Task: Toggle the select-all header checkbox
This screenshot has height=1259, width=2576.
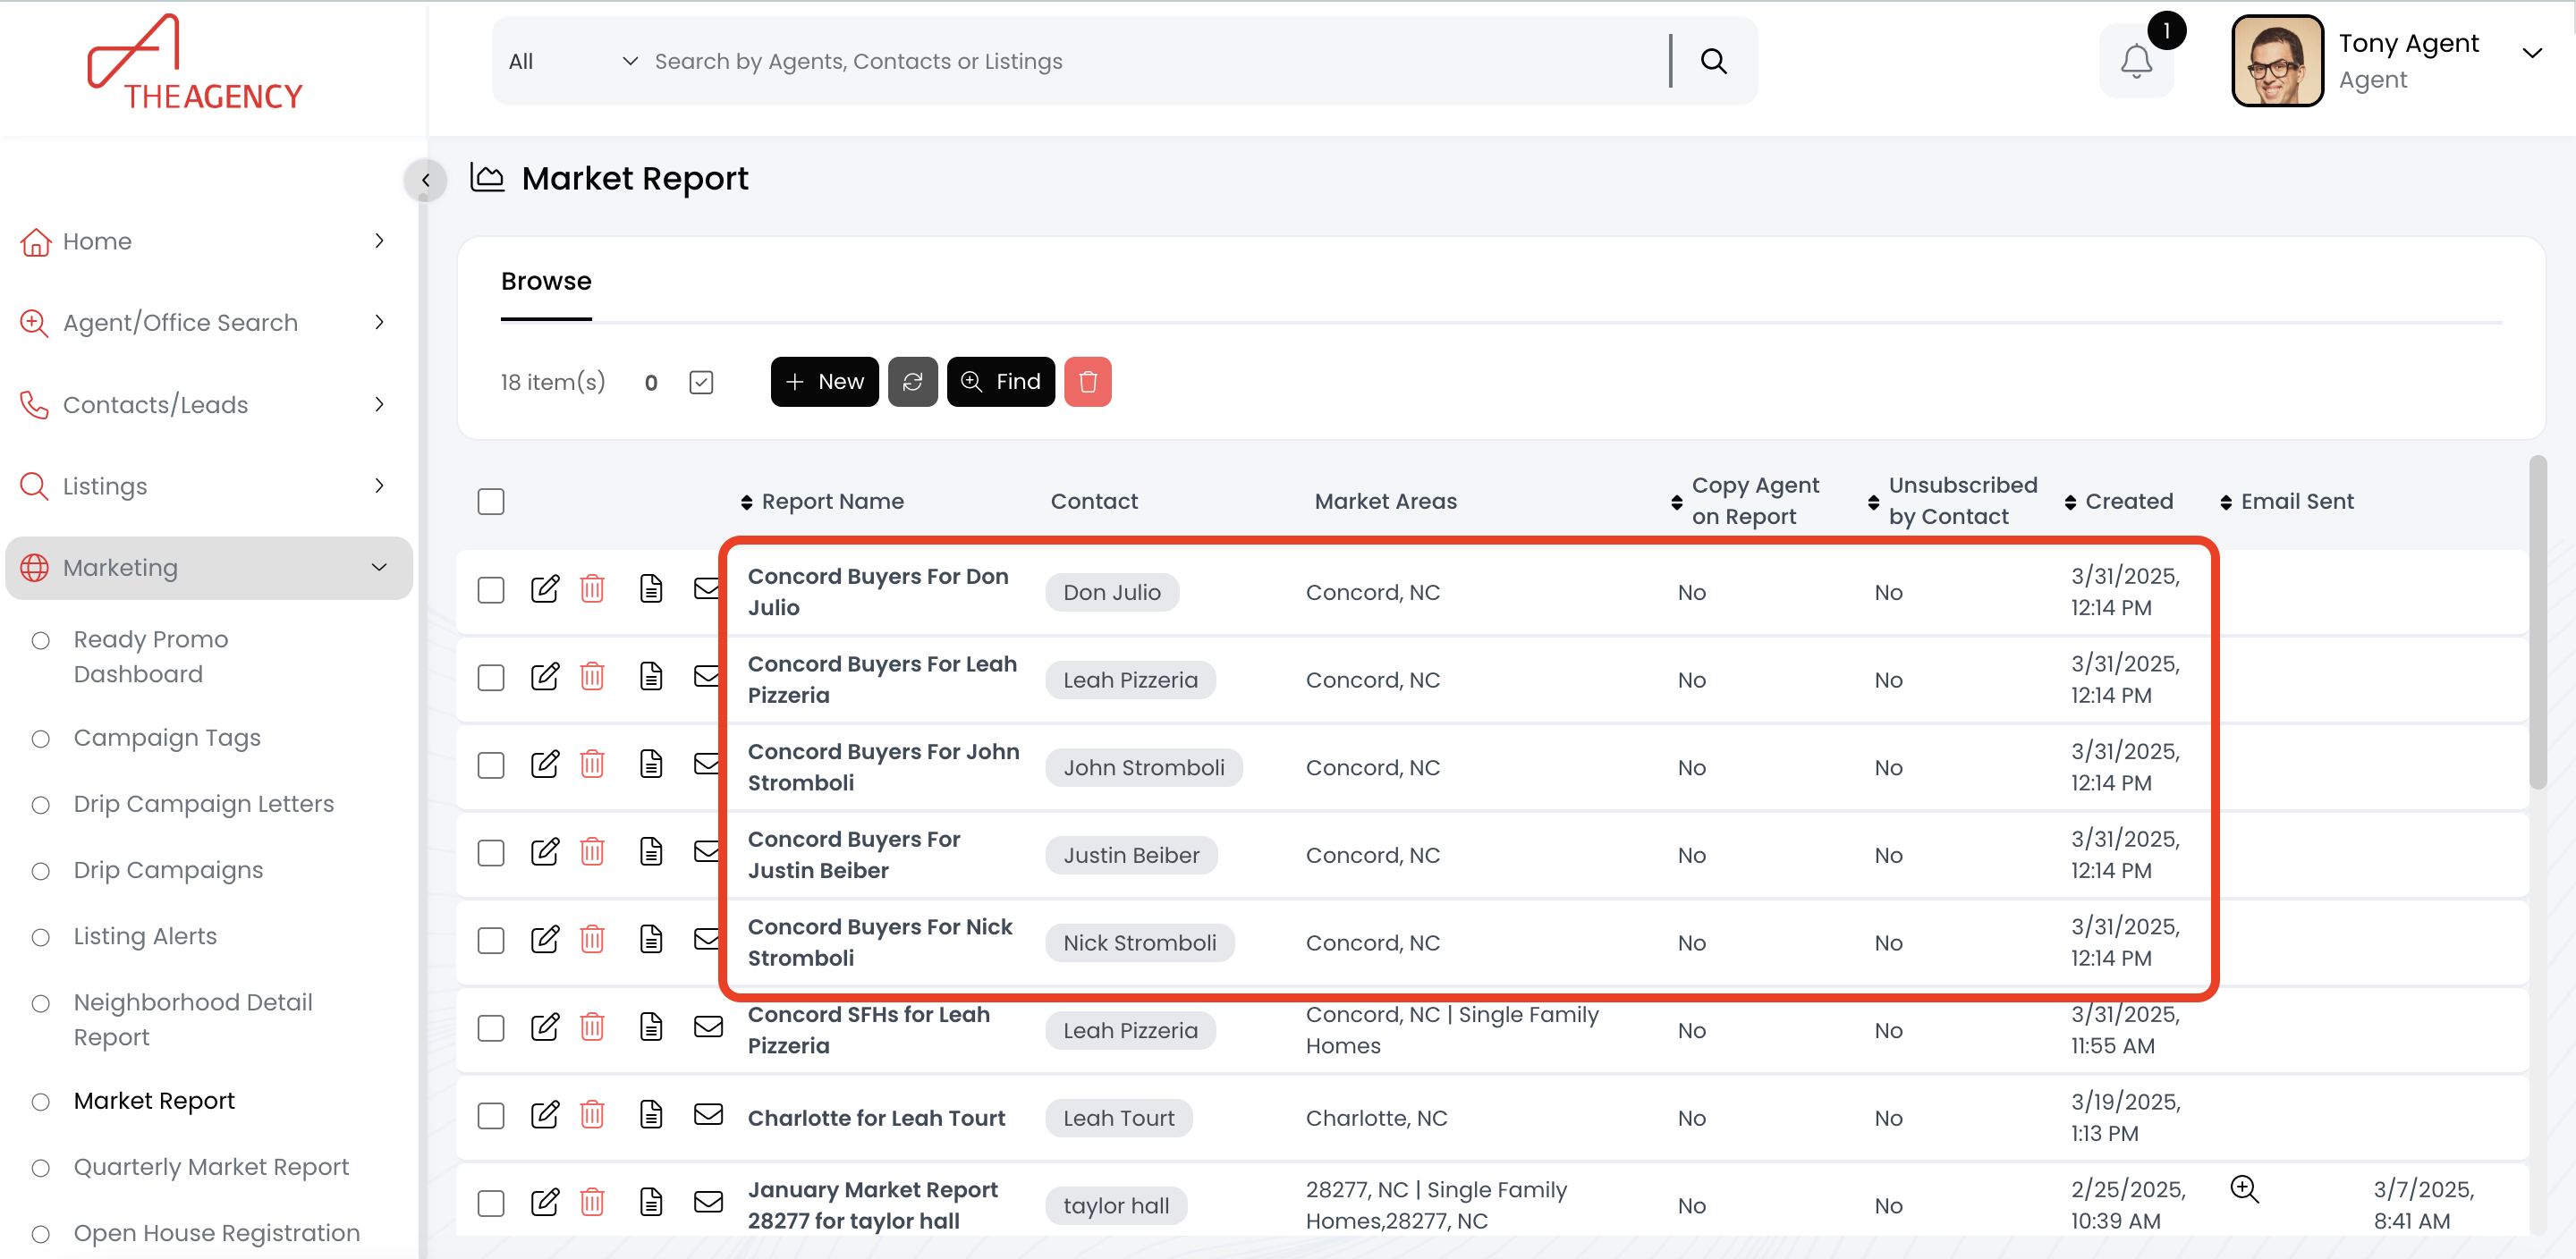Action: click(x=491, y=502)
